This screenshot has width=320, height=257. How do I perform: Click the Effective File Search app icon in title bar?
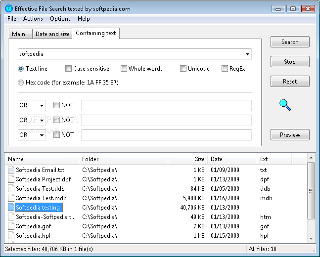[x=9, y=8]
